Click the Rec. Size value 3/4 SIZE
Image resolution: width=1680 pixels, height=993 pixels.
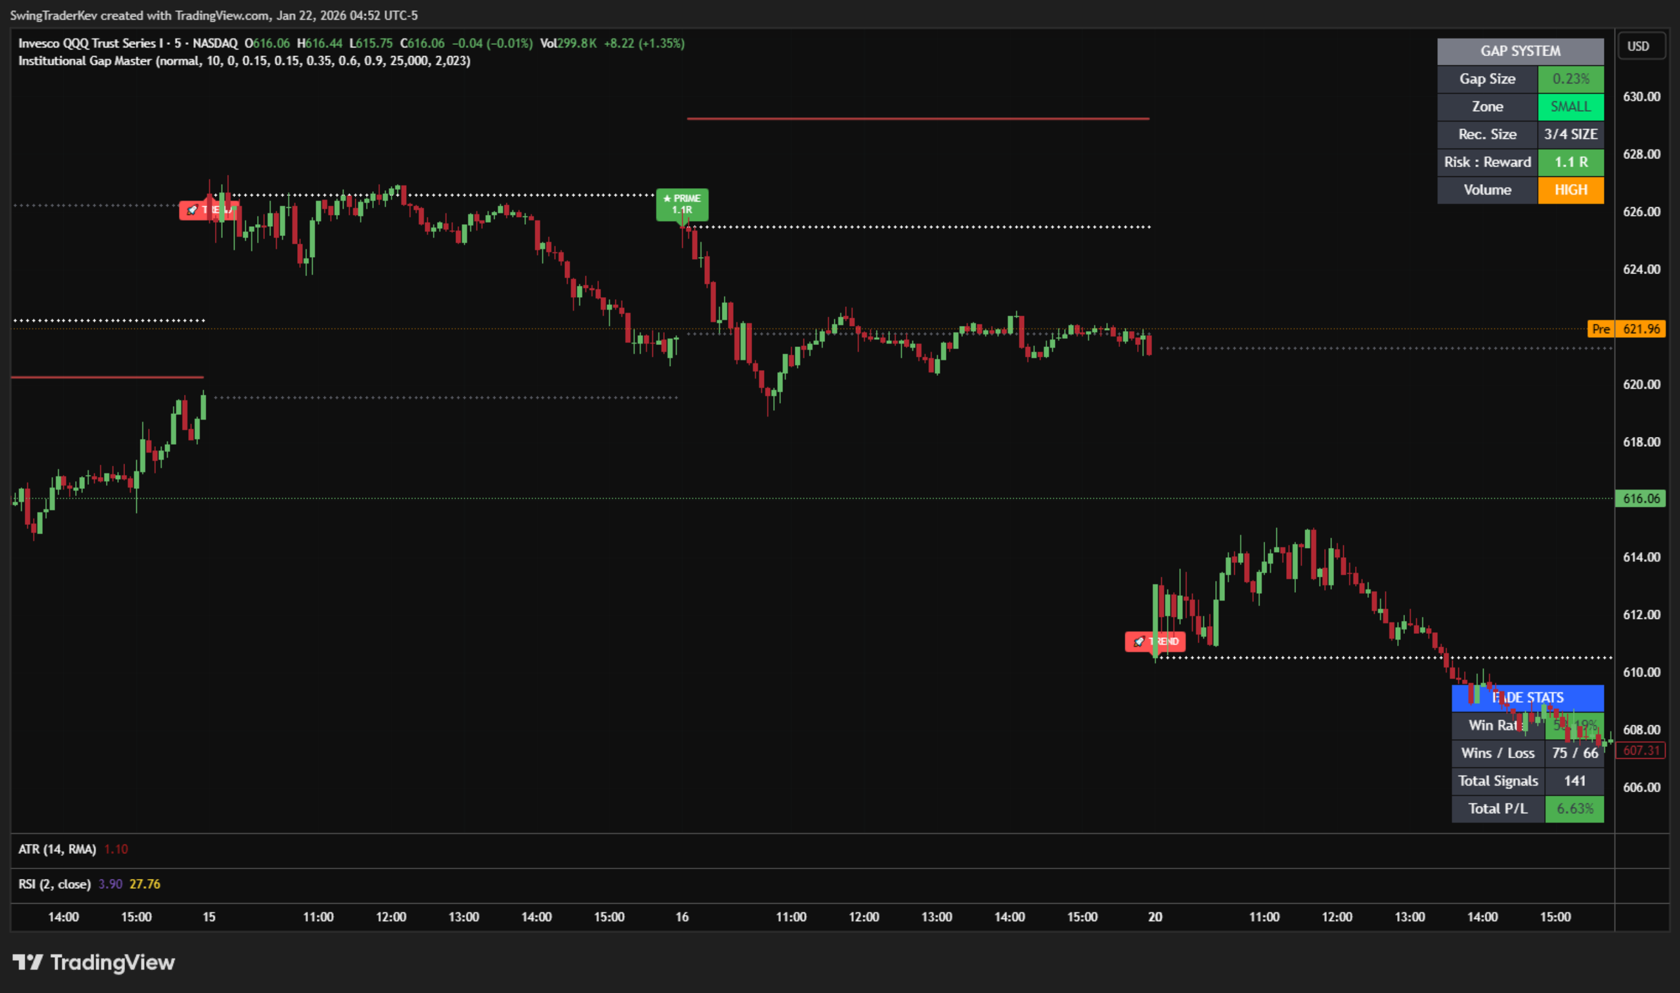coord(1570,134)
